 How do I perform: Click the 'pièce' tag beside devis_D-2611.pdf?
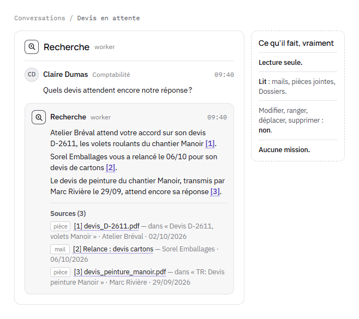(x=61, y=226)
